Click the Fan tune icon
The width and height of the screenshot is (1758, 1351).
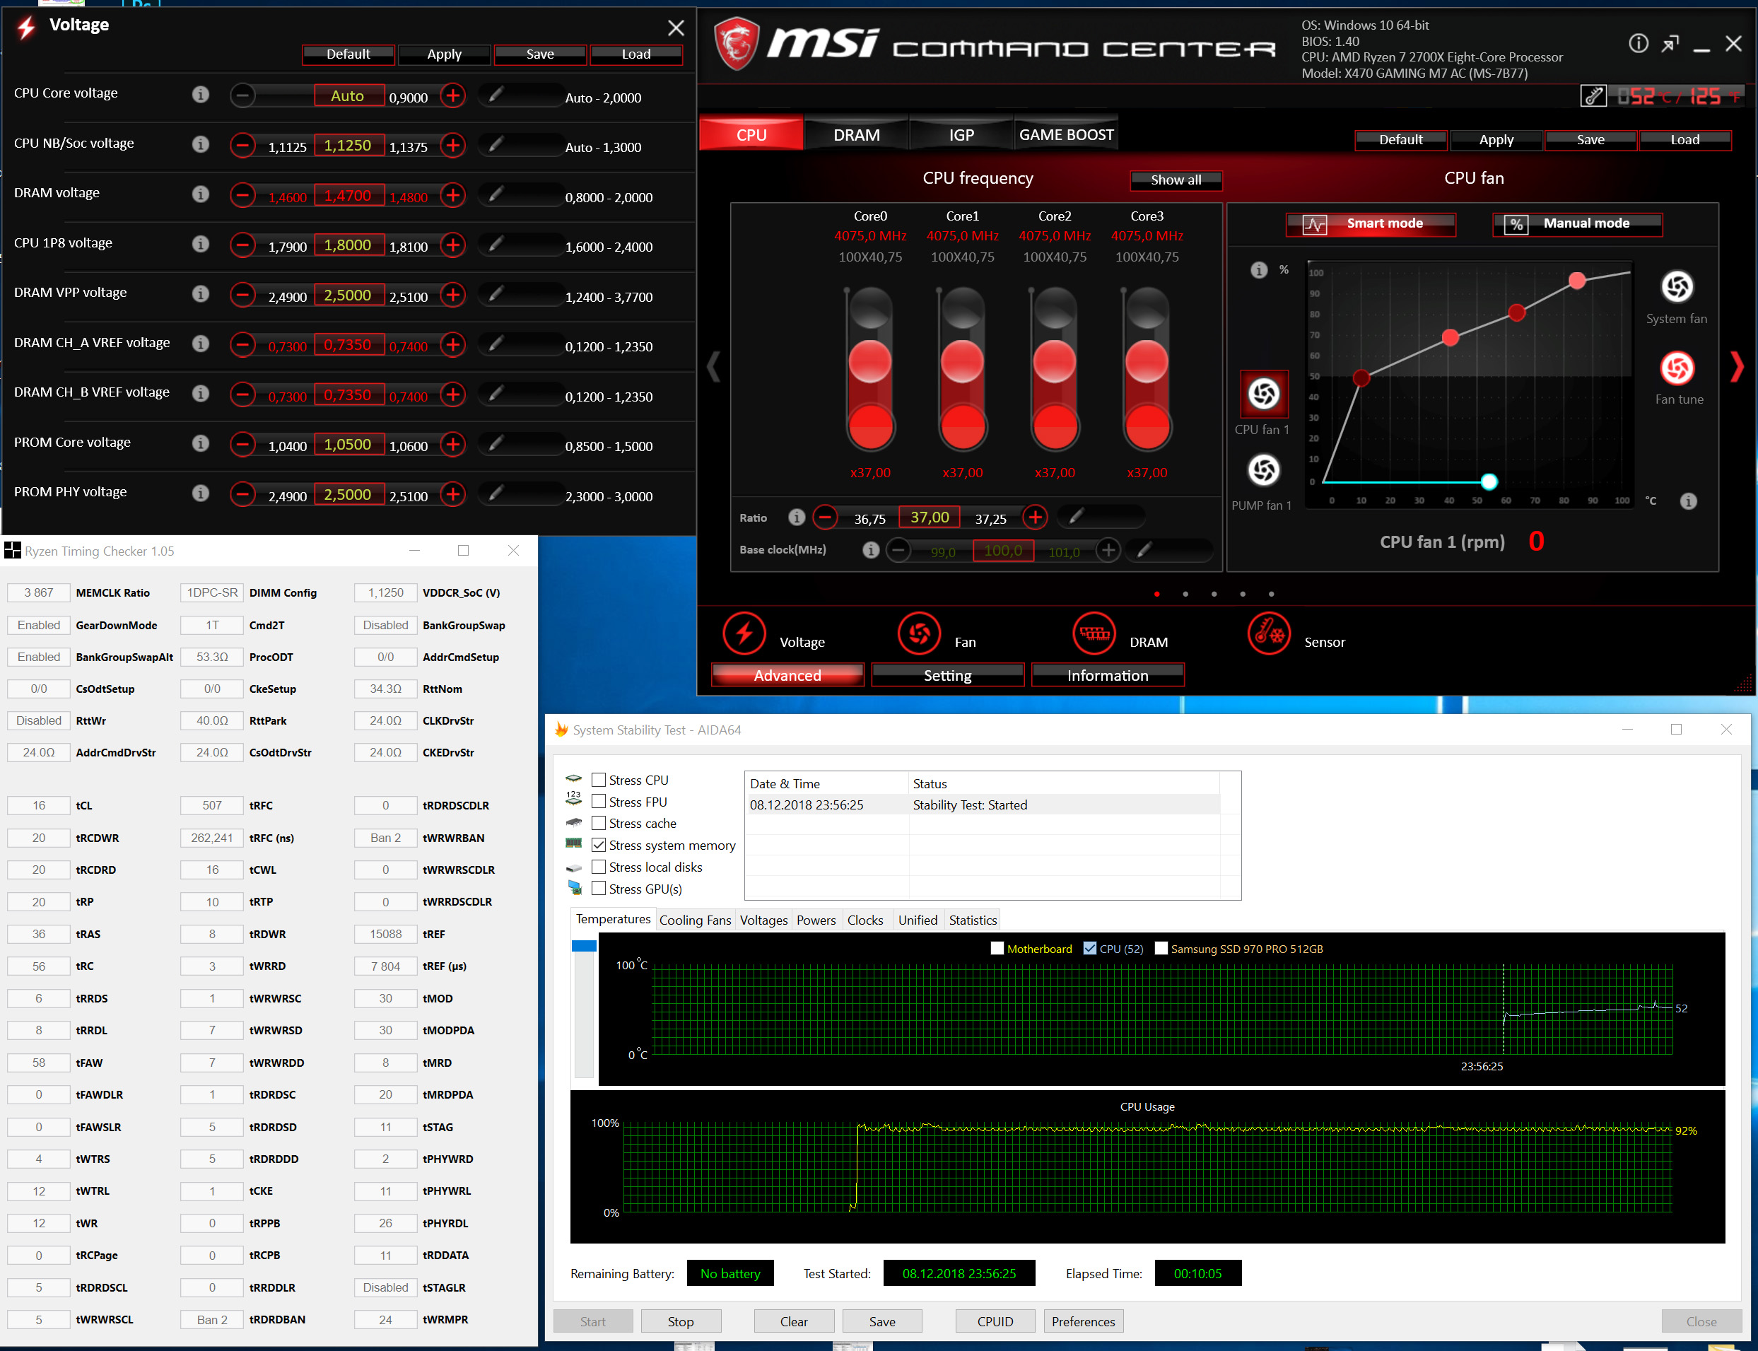click(1677, 368)
